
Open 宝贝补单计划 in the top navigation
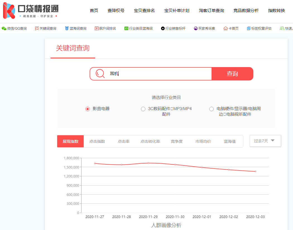[x=177, y=11]
